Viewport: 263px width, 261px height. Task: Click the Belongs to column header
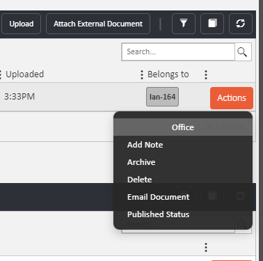(168, 74)
